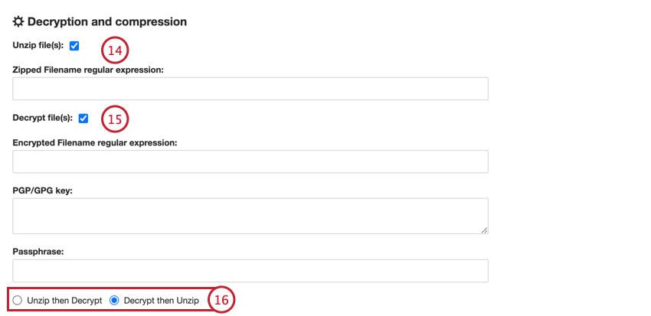This screenshot has width=651, height=316.
Task: Click the "PGP/GPG key:" label
Action: point(42,191)
